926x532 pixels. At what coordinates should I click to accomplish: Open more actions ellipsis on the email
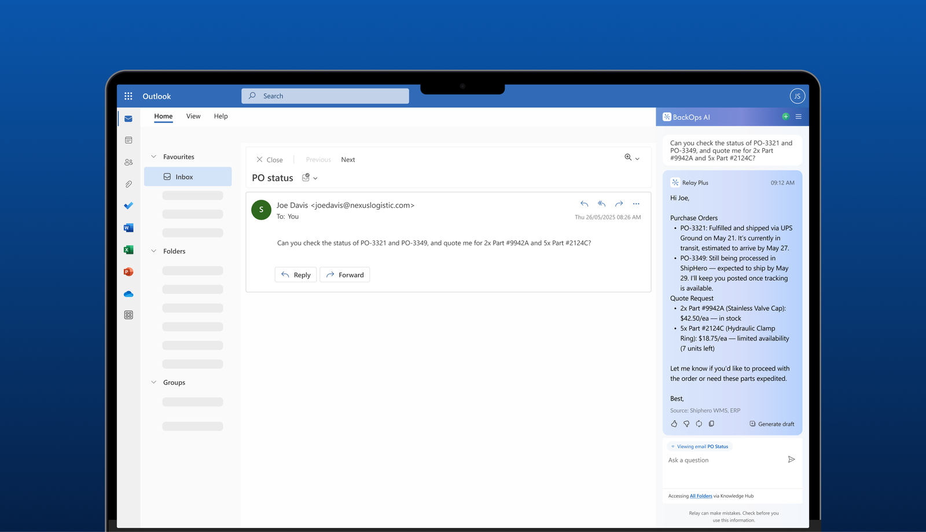coord(636,204)
